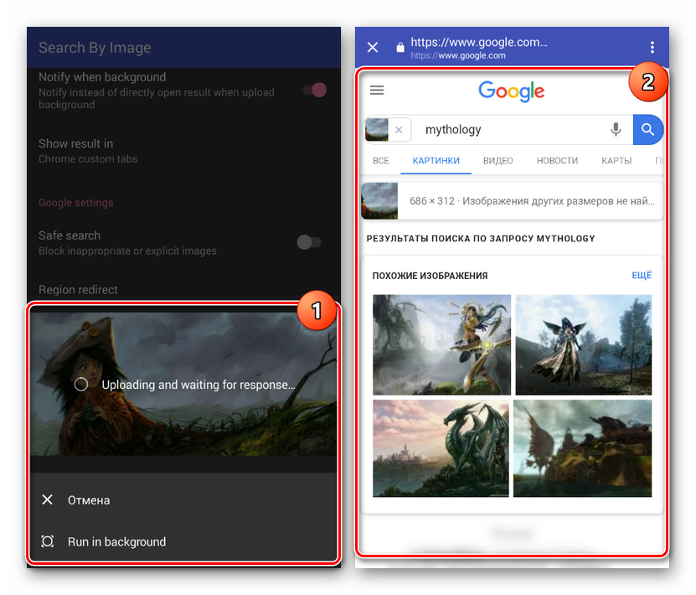Remove the image chip from search box
The height and width of the screenshot is (595, 696).
pyautogui.click(x=399, y=130)
